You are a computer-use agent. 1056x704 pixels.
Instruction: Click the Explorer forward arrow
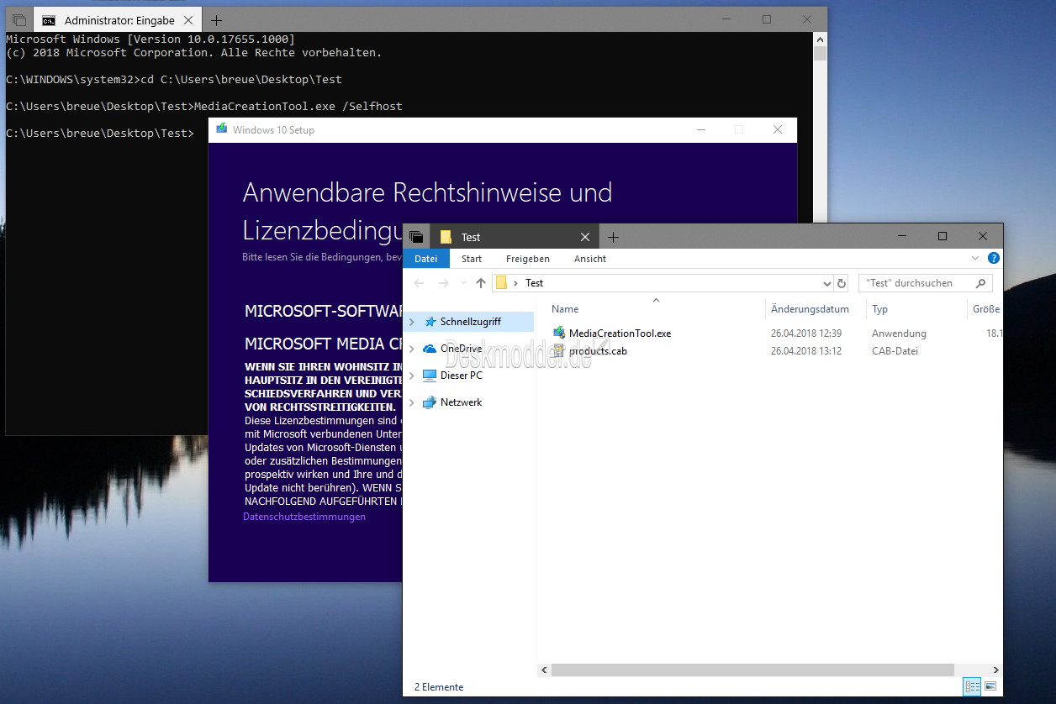(x=443, y=283)
